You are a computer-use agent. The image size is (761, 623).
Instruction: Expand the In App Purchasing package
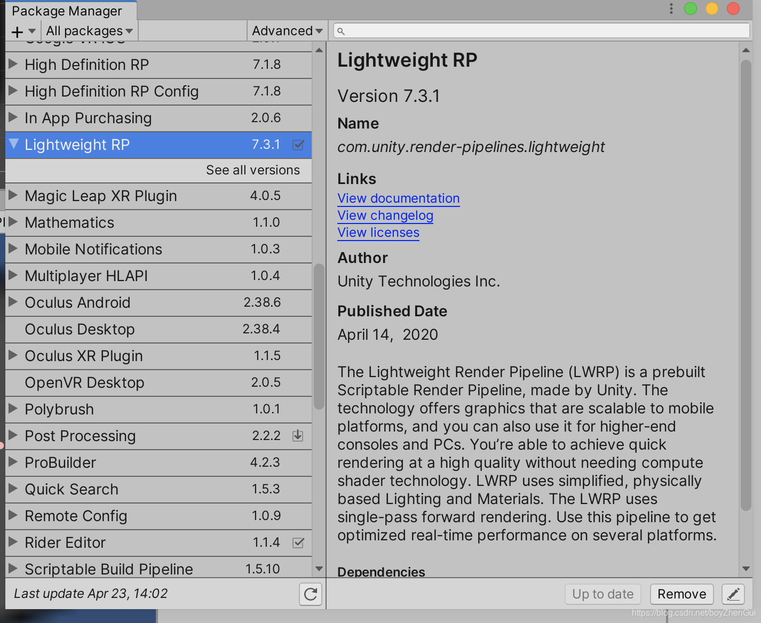[13, 117]
